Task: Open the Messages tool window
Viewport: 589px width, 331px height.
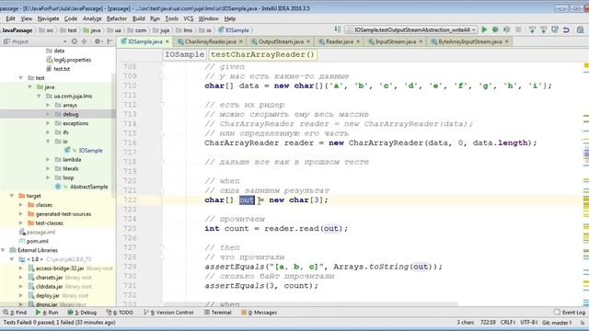Action: pyautogui.click(x=260, y=313)
